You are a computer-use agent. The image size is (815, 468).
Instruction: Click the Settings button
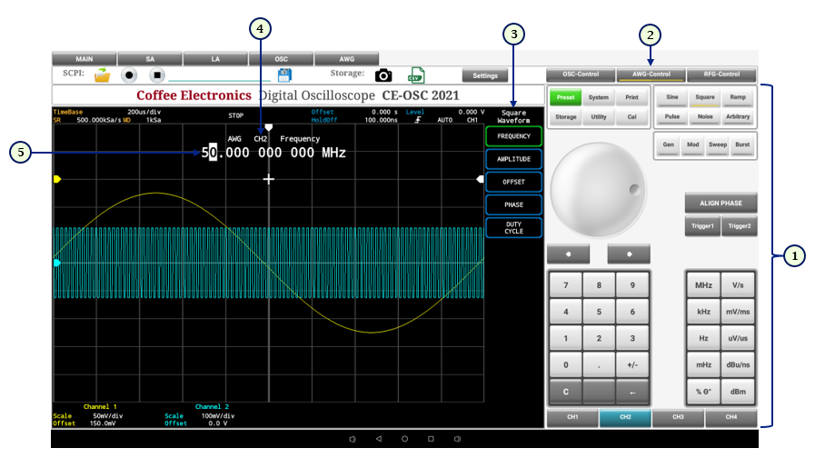tap(485, 75)
